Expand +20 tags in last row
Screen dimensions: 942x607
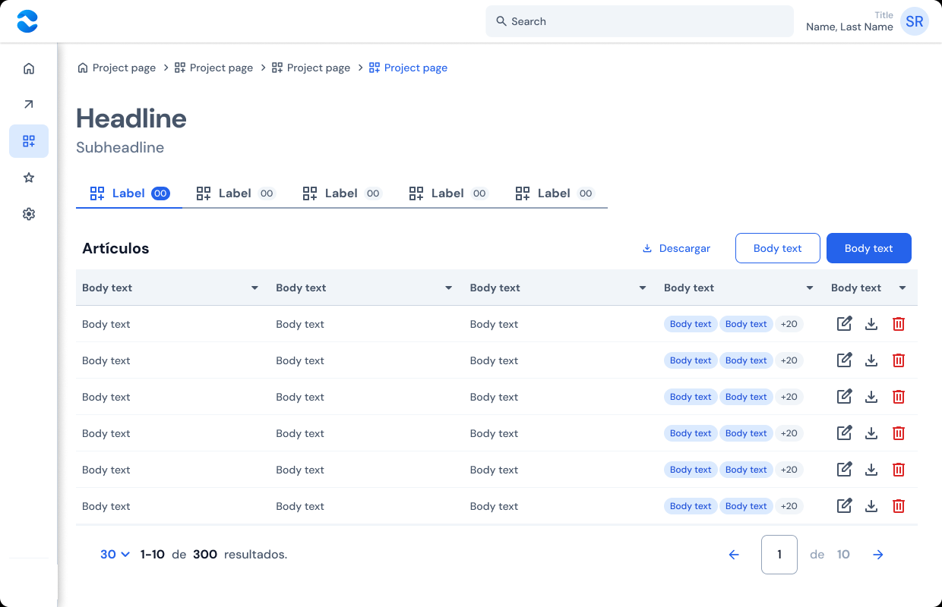[x=789, y=506]
